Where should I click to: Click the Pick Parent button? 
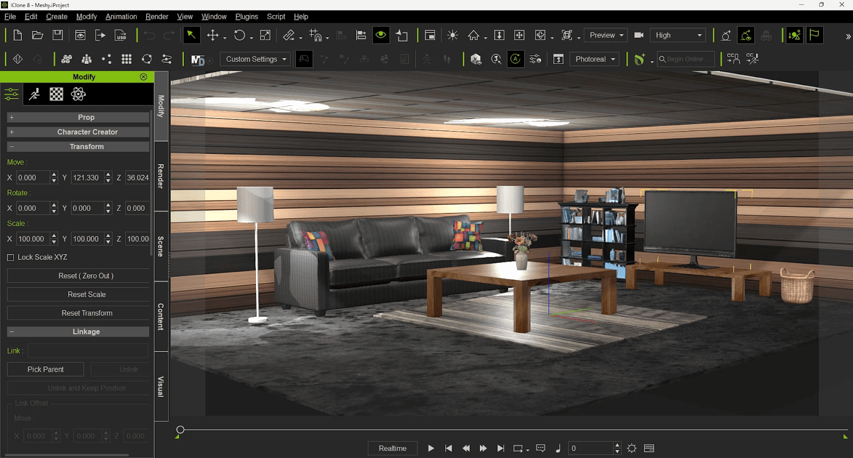(x=45, y=370)
